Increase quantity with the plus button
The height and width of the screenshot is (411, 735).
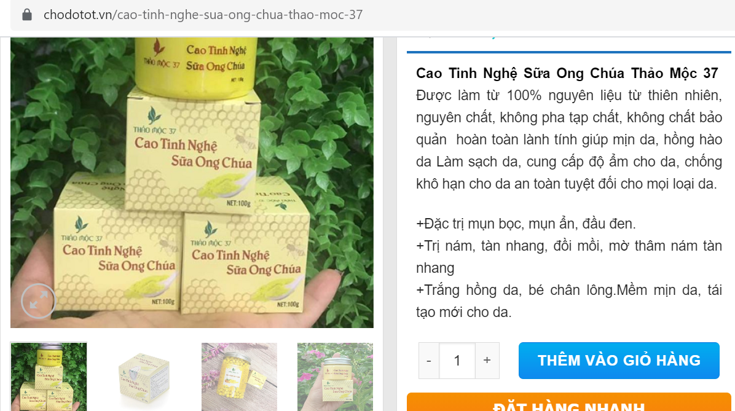[x=487, y=361]
